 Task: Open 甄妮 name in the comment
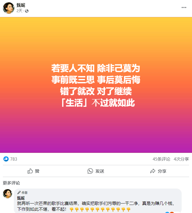click(21, 198)
